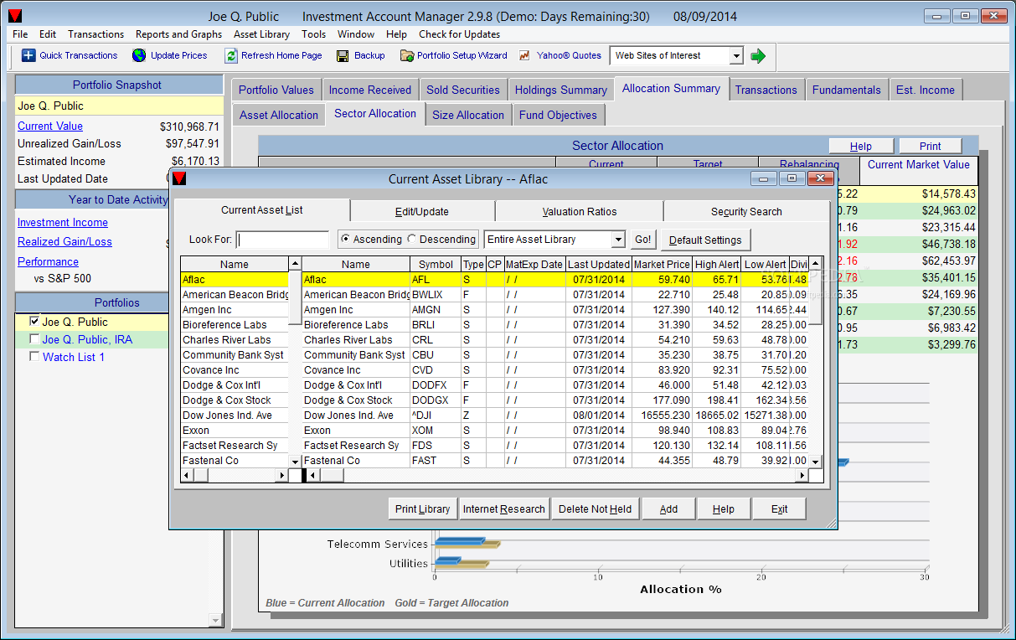Switch to the Holdings Summary tab
The width and height of the screenshot is (1016, 640).
[x=560, y=90]
